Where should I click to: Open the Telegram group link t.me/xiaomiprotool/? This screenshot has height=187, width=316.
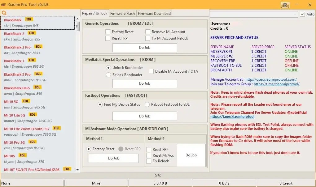(276, 84)
